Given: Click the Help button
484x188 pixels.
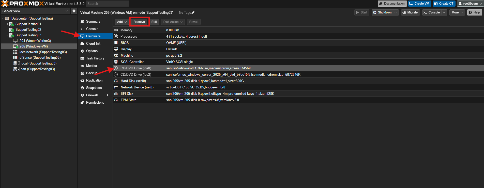Looking at the screenshot, I should [475, 12].
